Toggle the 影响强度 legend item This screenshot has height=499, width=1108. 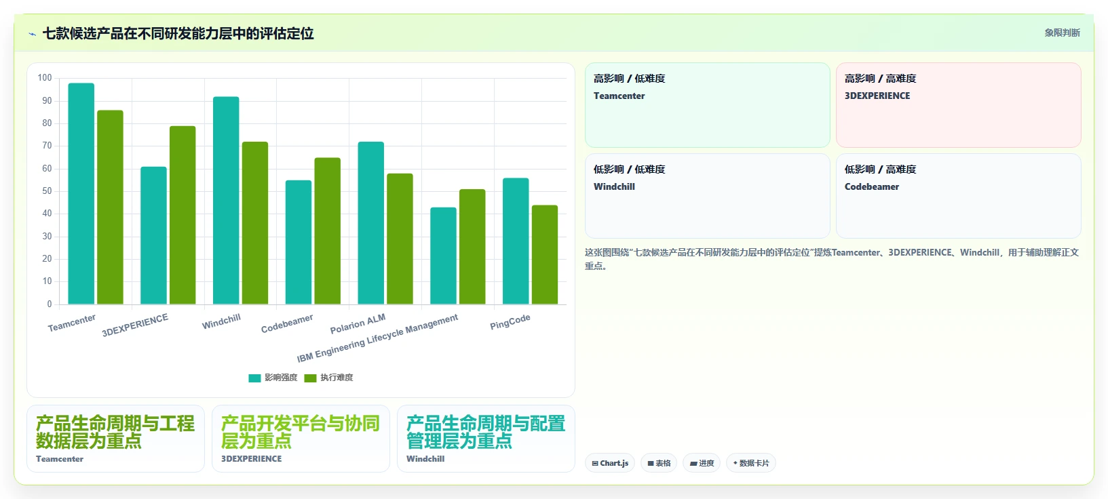coord(273,378)
